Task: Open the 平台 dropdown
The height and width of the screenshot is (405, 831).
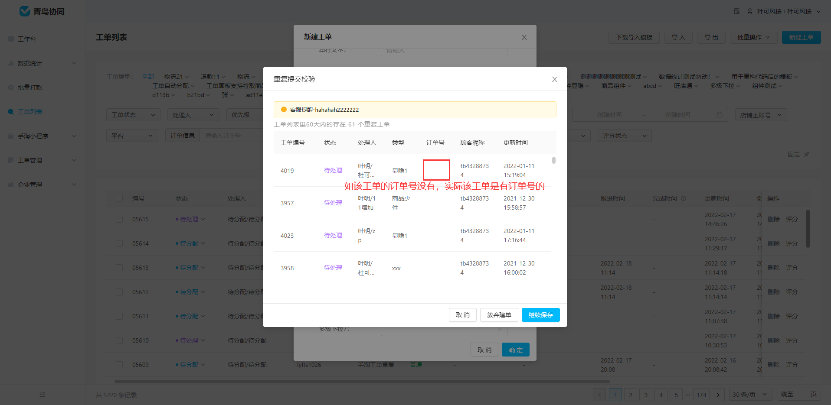Action: [x=132, y=136]
